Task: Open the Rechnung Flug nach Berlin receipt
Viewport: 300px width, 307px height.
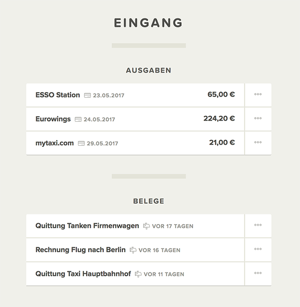Action: (135, 250)
